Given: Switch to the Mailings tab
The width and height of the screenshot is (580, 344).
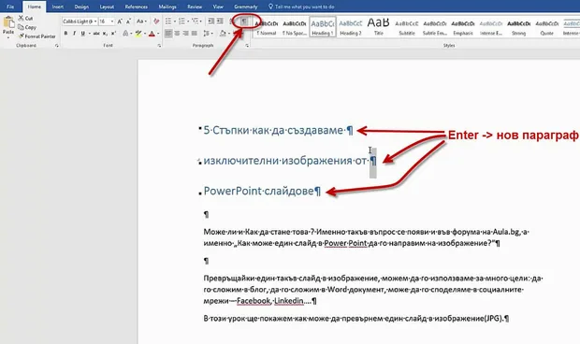Looking at the screenshot, I should [167, 7].
